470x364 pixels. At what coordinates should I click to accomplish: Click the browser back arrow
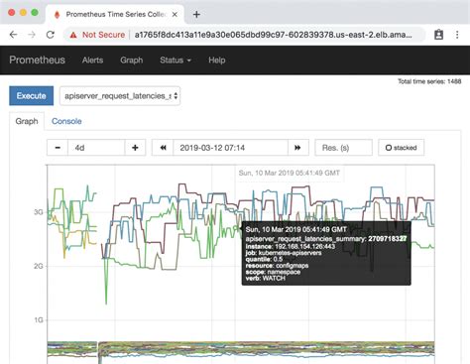(x=13, y=35)
